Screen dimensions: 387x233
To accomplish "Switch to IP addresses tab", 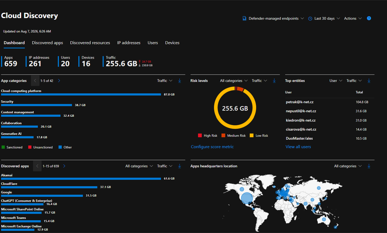I will 129,43.
